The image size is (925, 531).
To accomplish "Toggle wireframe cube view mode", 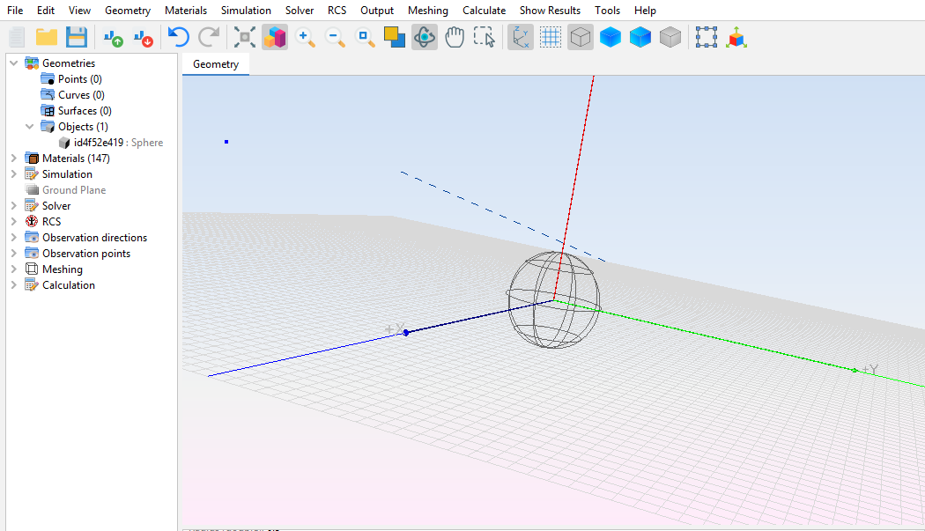I will (580, 37).
